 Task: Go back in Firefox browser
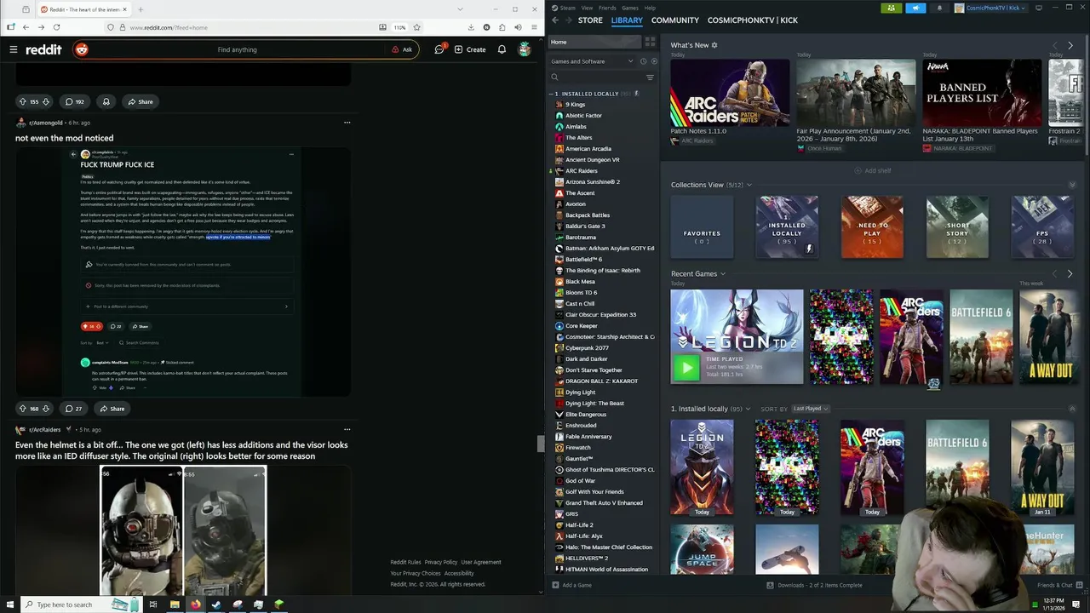coord(26,27)
